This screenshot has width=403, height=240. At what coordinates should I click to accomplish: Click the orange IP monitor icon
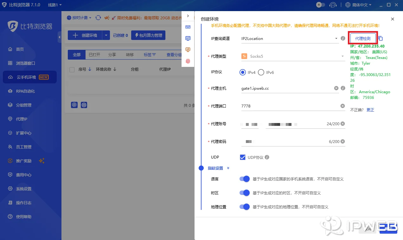(188, 49)
